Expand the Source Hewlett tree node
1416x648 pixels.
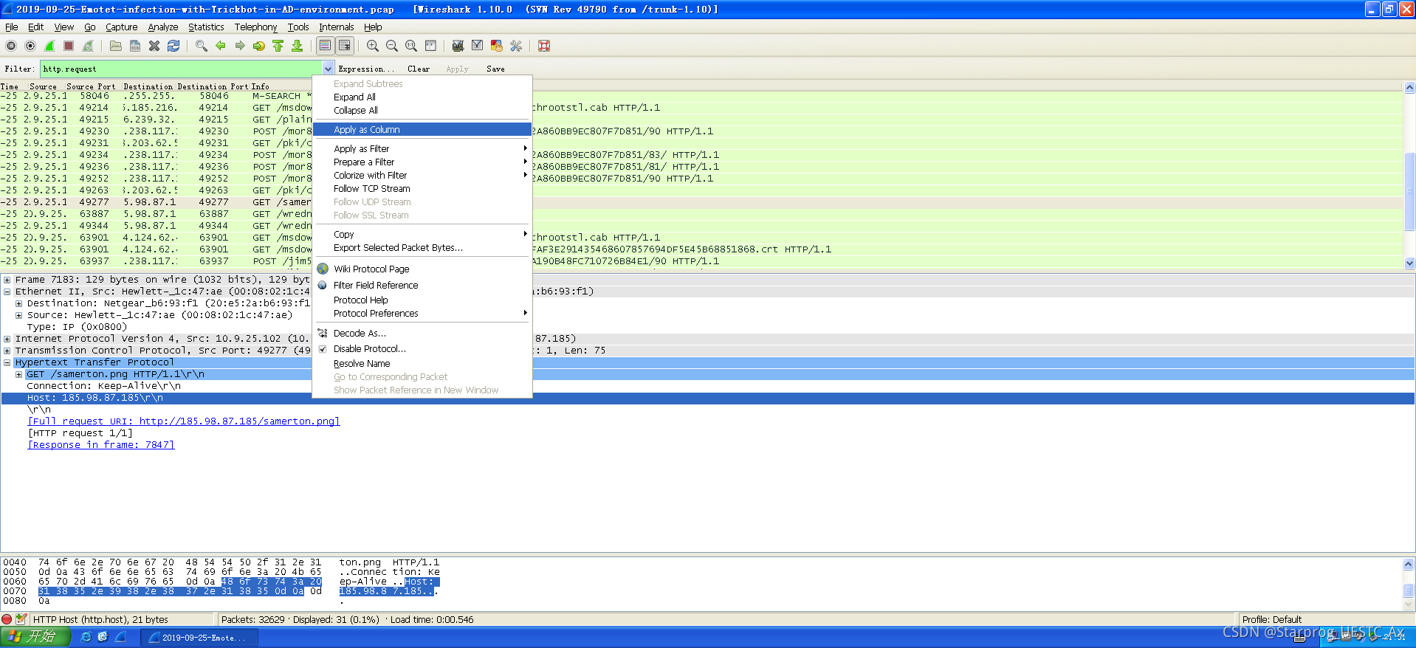(x=18, y=315)
